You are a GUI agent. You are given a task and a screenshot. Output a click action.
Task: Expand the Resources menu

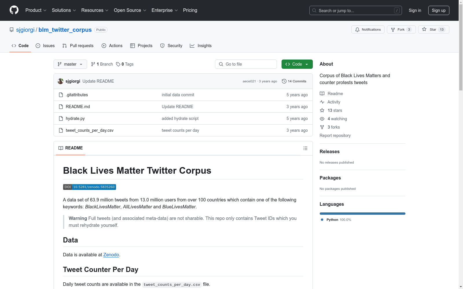click(x=95, y=10)
